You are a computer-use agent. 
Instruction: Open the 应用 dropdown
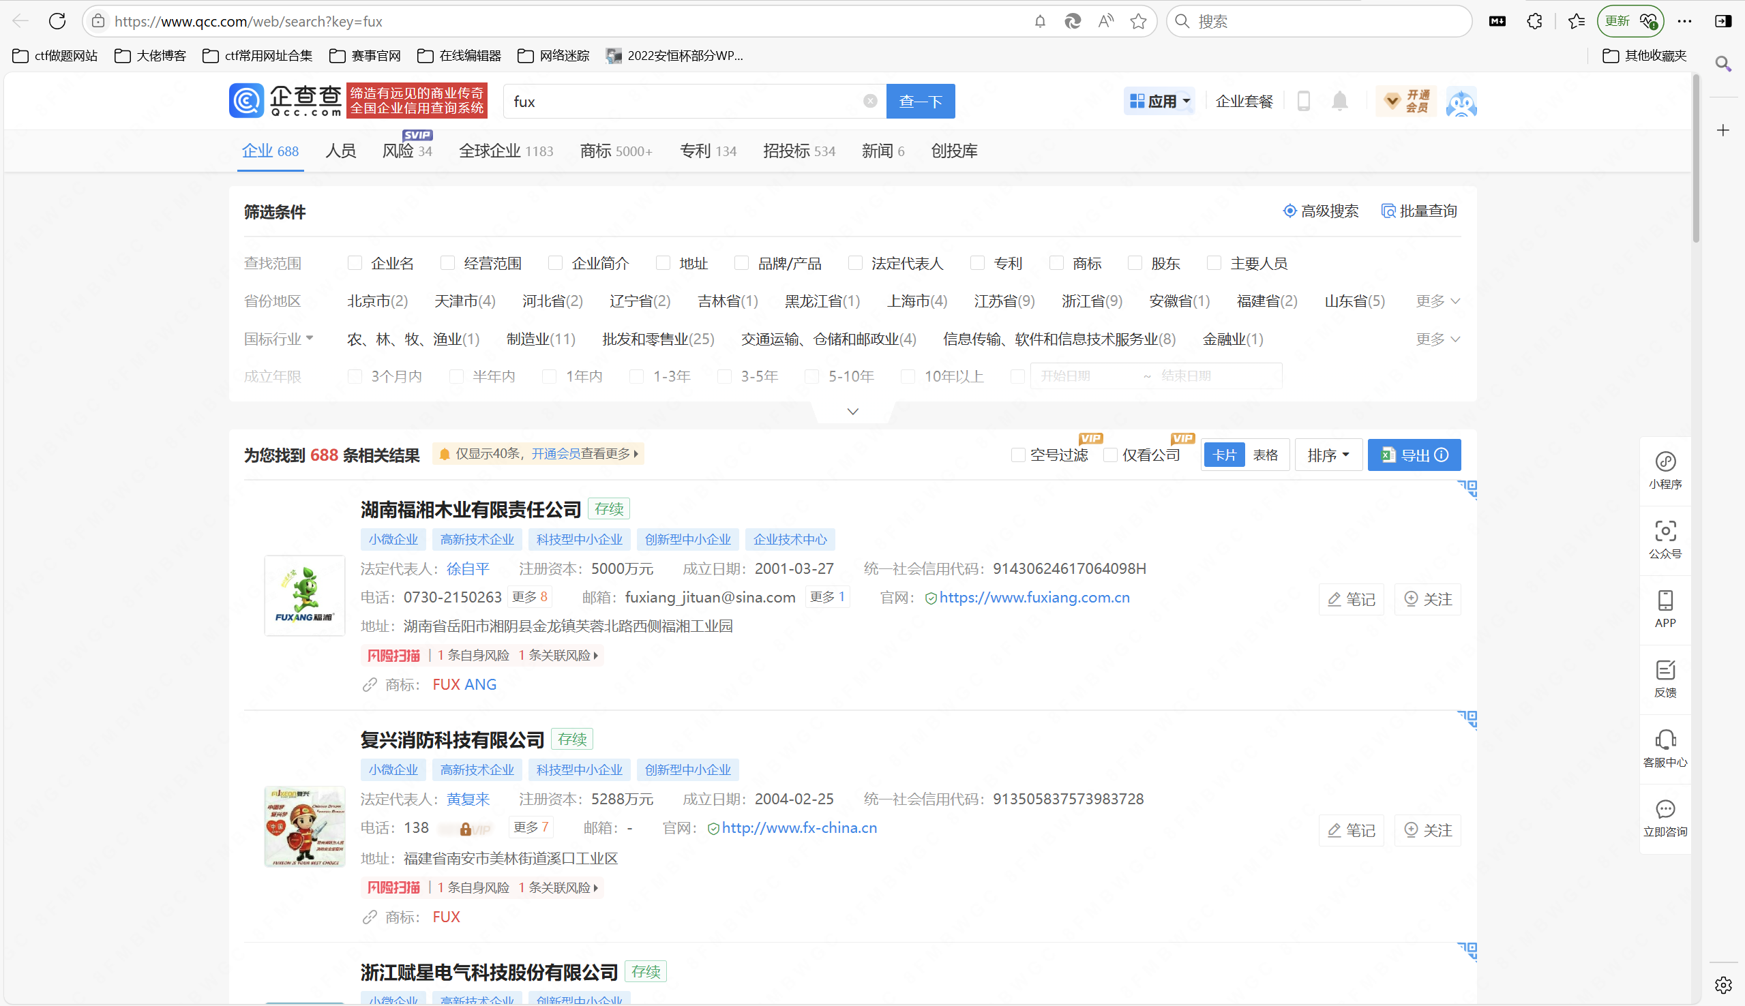(x=1159, y=102)
